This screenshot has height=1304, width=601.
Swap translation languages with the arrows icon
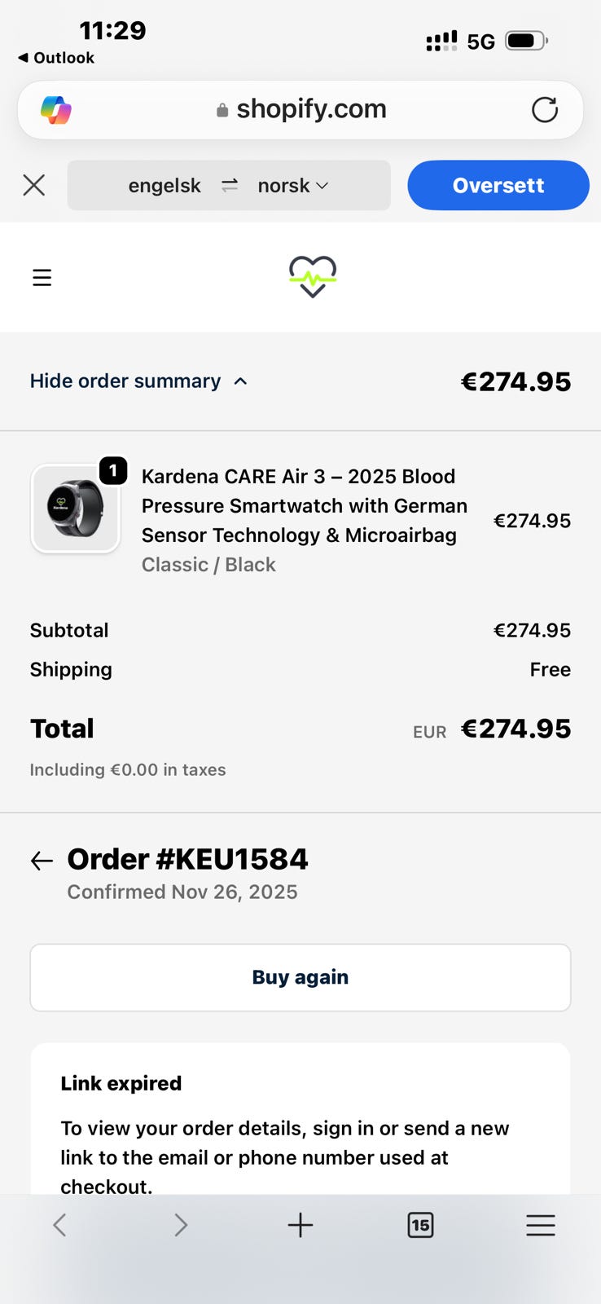(230, 186)
